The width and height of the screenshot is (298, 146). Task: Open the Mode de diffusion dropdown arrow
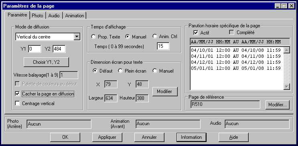(x=77, y=36)
